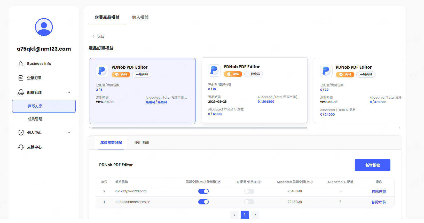Click PDNob logo on card expiring 2027-08-26
The height and width of the screenshot is (223, 424).
214,70
